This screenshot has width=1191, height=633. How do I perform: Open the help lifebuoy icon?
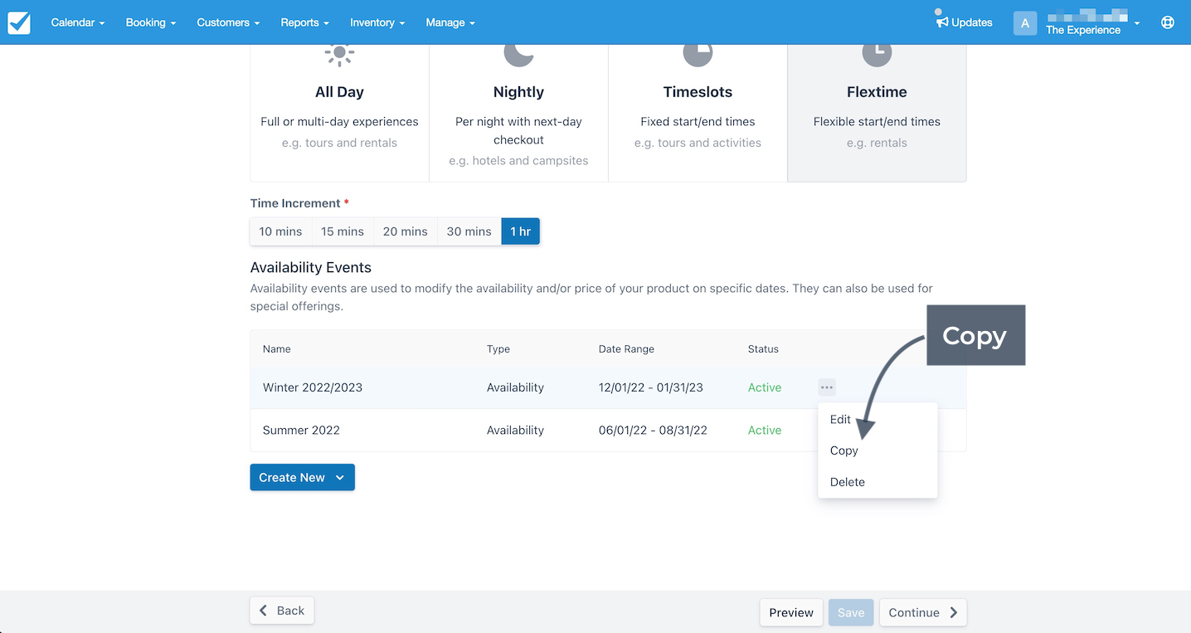pos(1168,22)
